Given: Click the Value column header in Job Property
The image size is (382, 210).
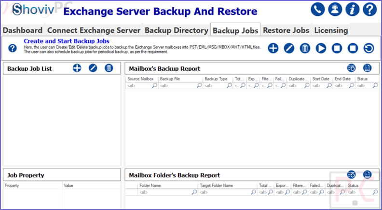Looking at the screenshot, I should tap(91, 185).
